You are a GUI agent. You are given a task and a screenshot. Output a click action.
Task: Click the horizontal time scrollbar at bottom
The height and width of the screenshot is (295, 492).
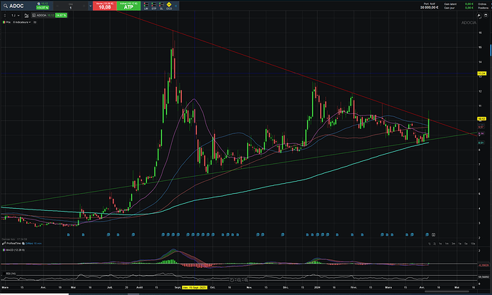click(446, 291)
